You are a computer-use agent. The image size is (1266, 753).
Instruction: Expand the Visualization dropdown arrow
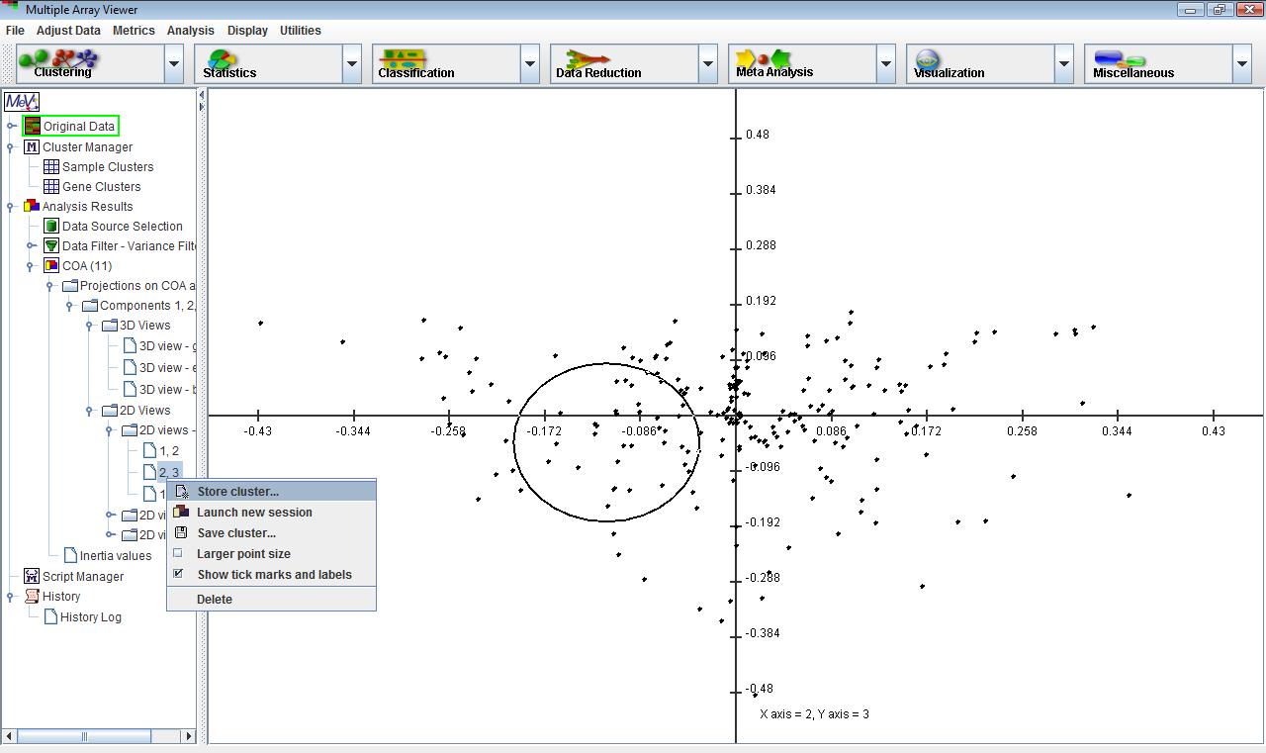pyautogui.click(x=1064, y=64)
